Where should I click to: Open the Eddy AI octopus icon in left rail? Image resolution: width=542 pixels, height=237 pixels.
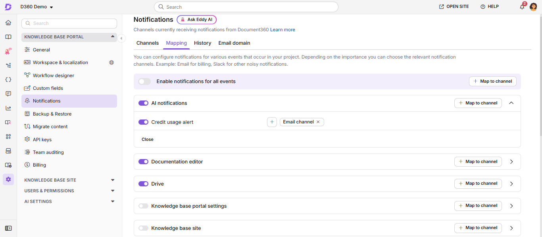[8, 51]
